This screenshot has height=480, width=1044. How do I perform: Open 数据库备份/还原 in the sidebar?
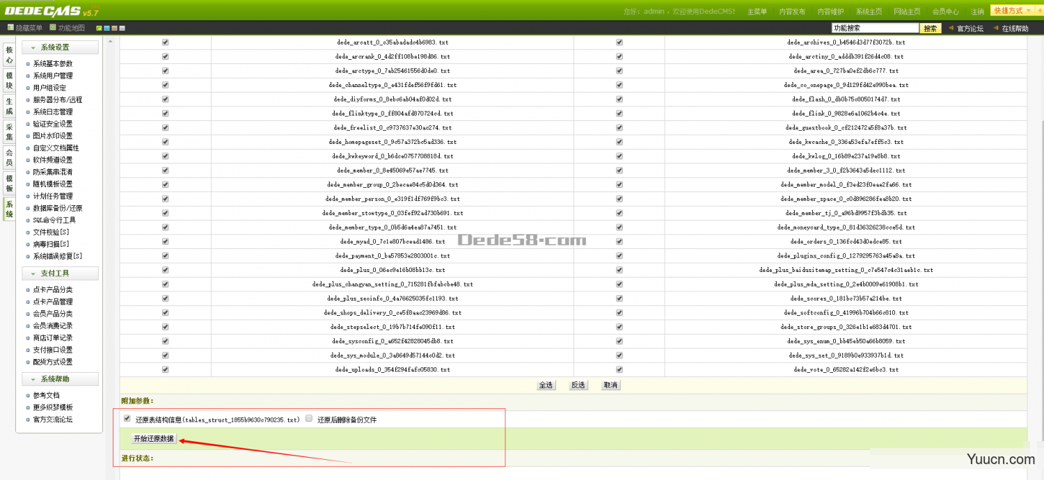click(x=58, y=208)
